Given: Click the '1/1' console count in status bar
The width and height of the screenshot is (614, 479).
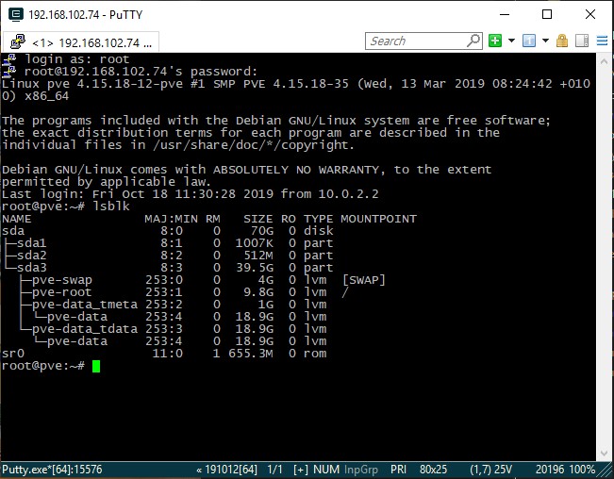Looking at the screenshot, I should point(274,470).
